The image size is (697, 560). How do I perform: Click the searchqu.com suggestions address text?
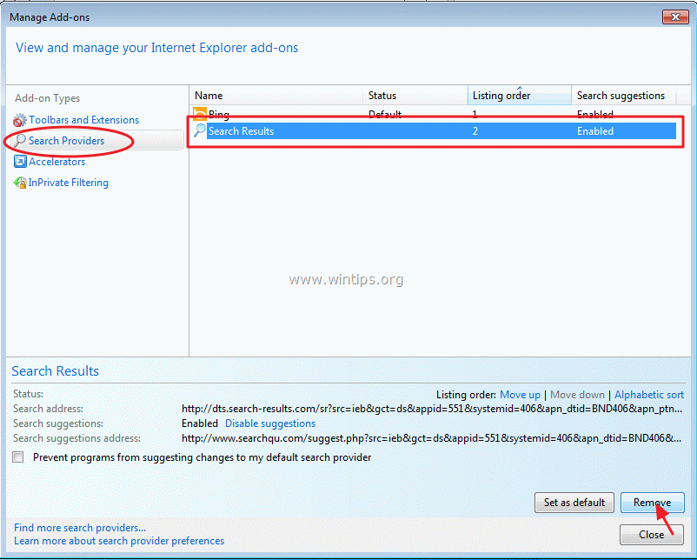pos(431,438)
